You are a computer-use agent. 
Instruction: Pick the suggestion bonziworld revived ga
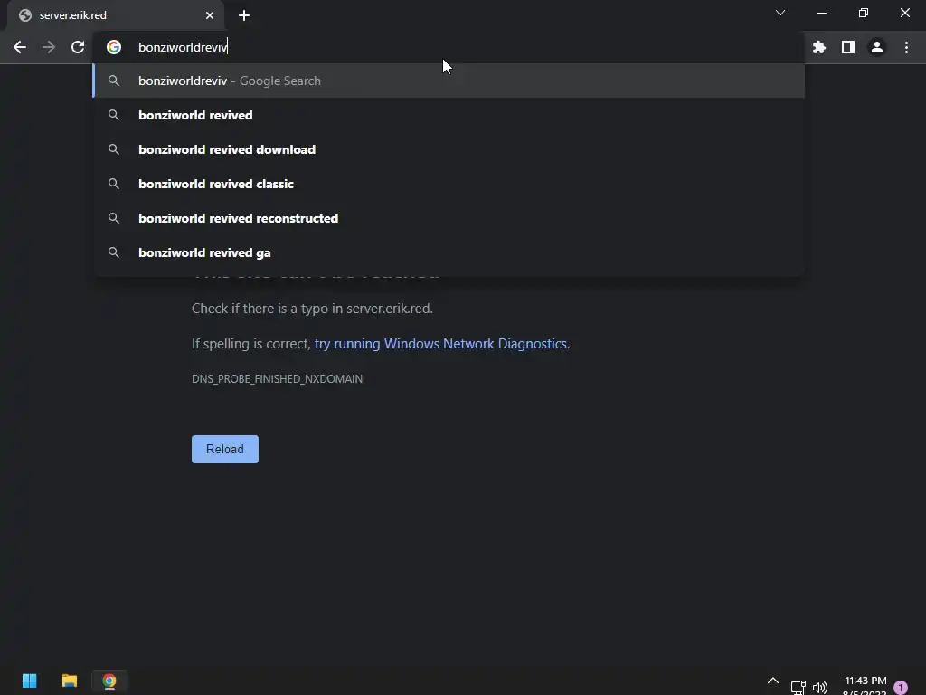pos(449,252)
